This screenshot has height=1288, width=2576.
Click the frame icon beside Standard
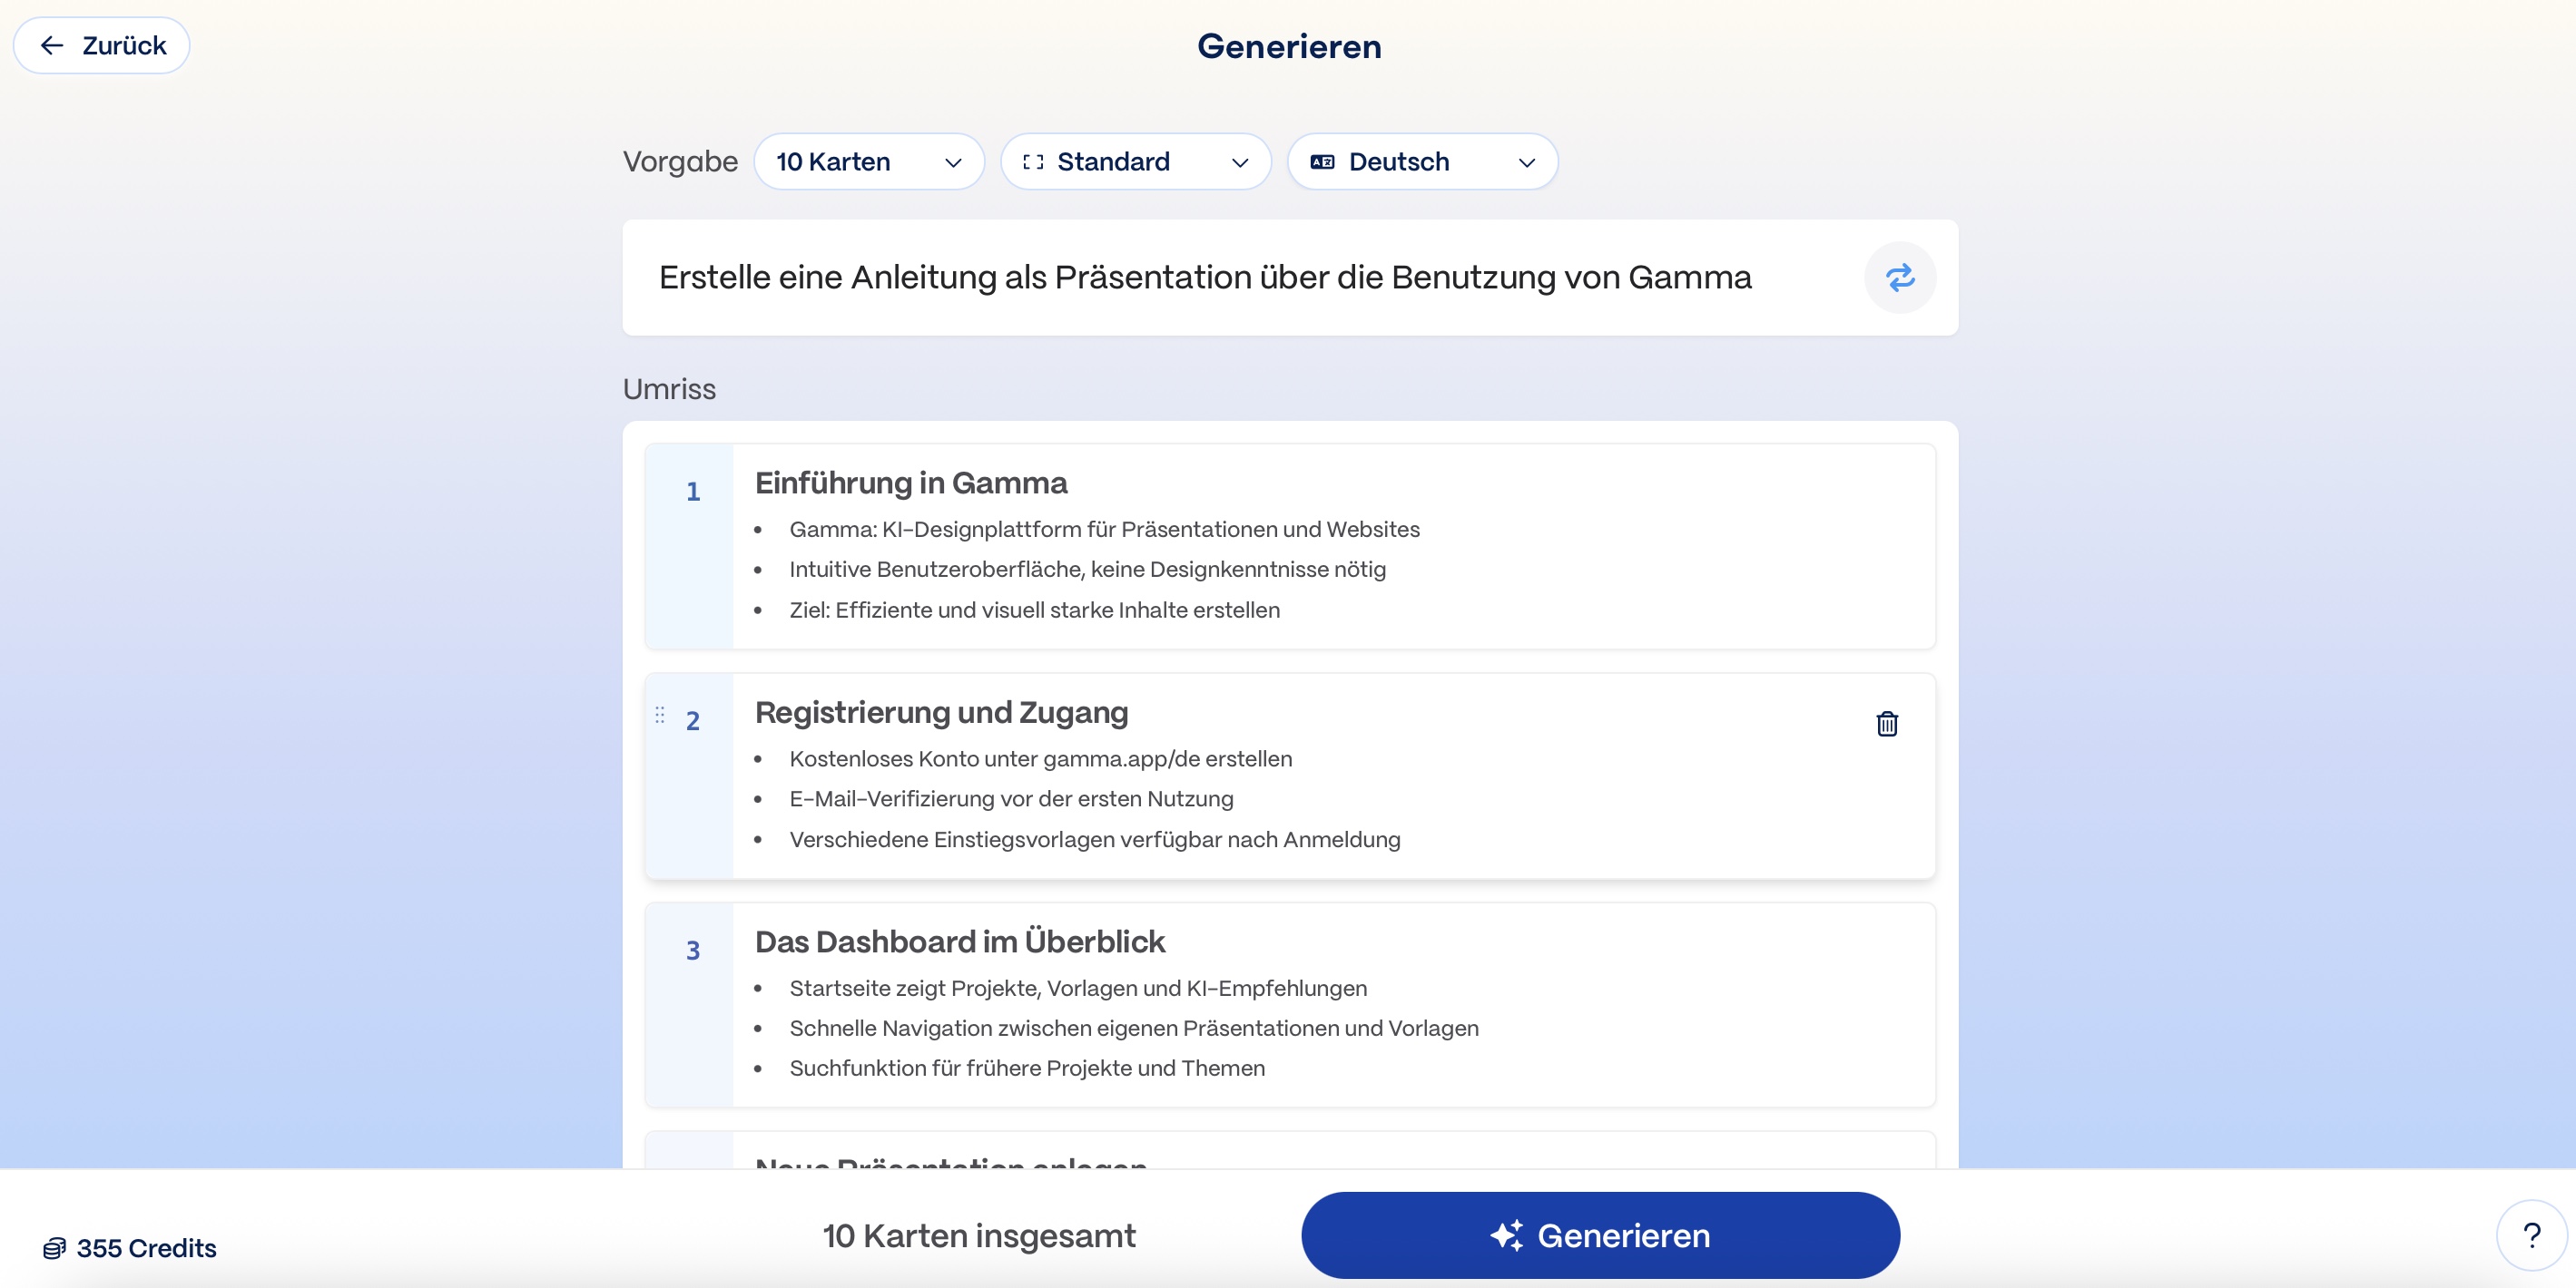tap(1033, 161)
